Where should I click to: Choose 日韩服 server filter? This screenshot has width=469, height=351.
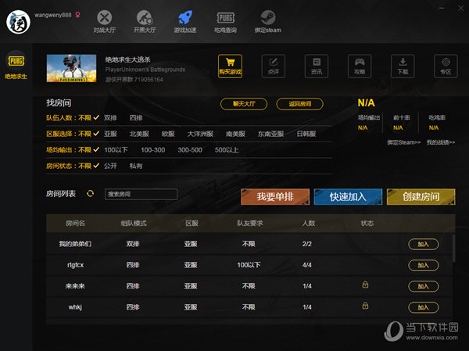[x=306, y=134]
